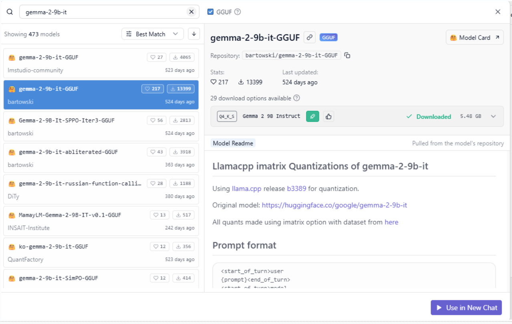Open the llama.cpp link

click(x=247, y=188)
